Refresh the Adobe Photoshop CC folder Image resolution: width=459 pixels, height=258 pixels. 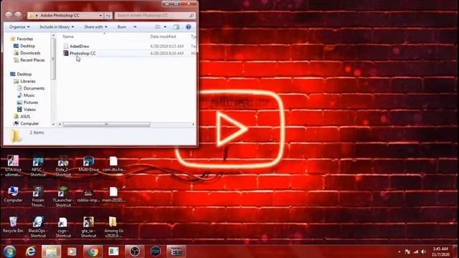coord(108,15)
